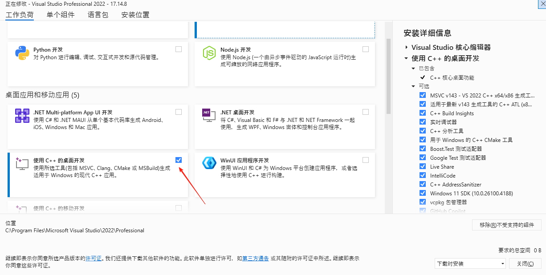Click the 关闭 button

(x=526, y=263)
